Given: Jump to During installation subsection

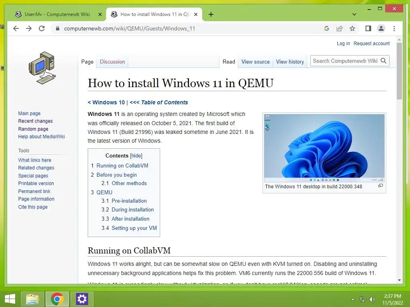Looking at the screenshot, I should click(133, 209).
